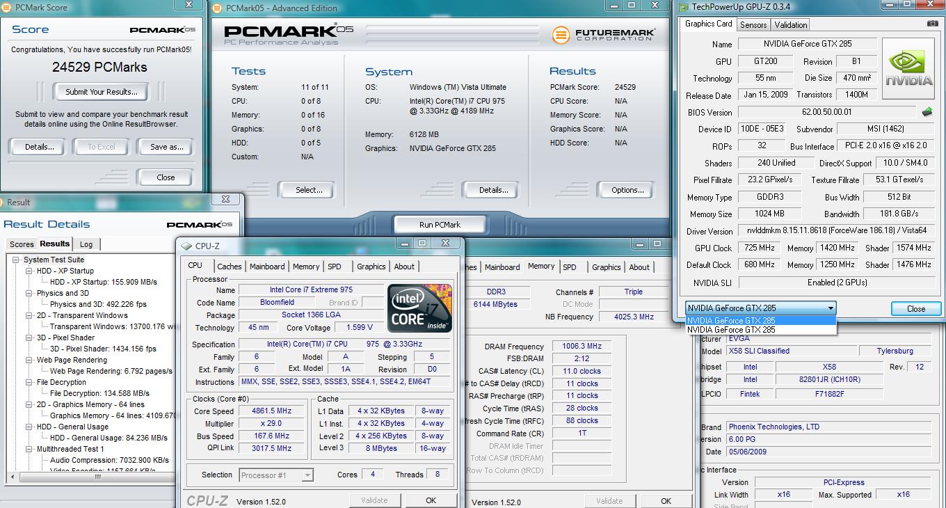Switch to Scores tab in Result Details
Image resolution: width=946 pixels, height=508 pixels.
click(x=21, y=244)
